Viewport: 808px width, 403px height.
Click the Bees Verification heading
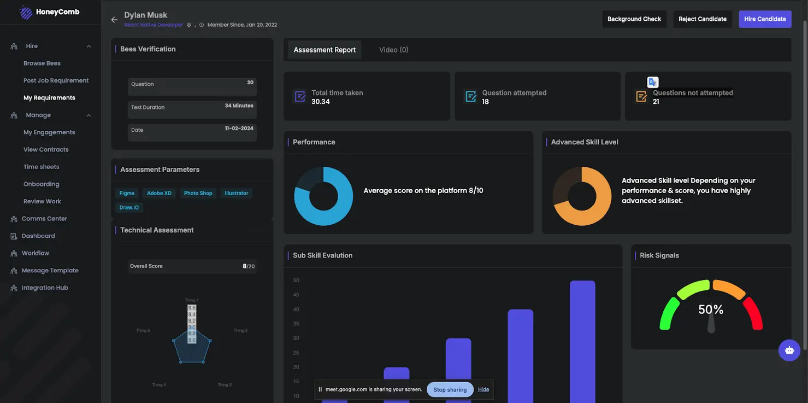(148, 49)
